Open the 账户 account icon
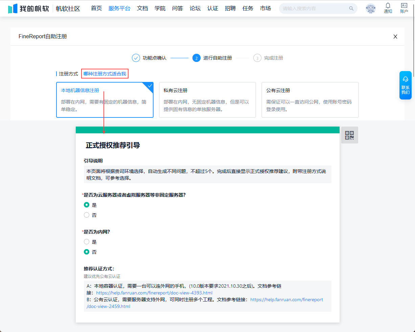Image resolution: width=415 pixels, height=332 pixels. click(404, 5)
